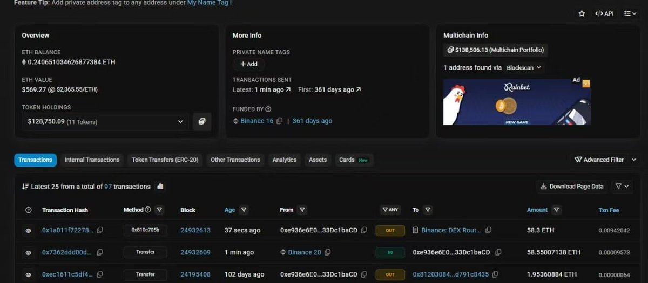Screen dimensions: 648x283
Task: Open the Multichain Portfolio value badge
Action: click(x=495, y=50)
